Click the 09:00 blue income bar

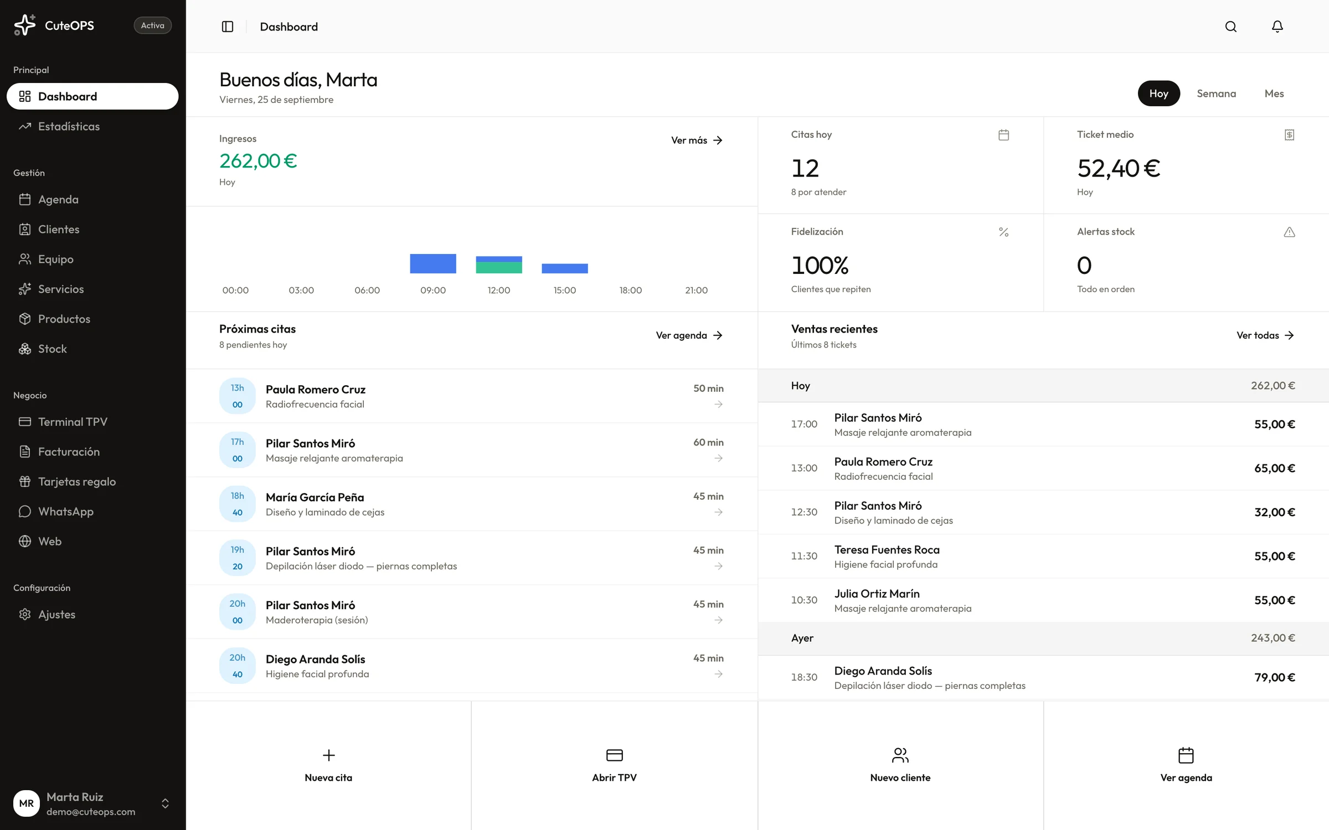pyautogui.click(x=433, y=263)
